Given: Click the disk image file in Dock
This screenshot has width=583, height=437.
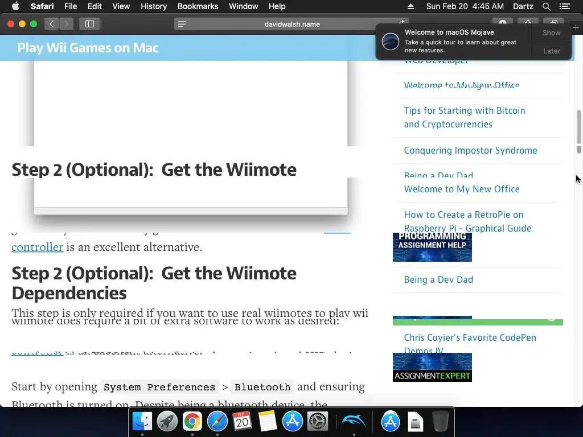Looking at the screenshot, I should point(415,422).
